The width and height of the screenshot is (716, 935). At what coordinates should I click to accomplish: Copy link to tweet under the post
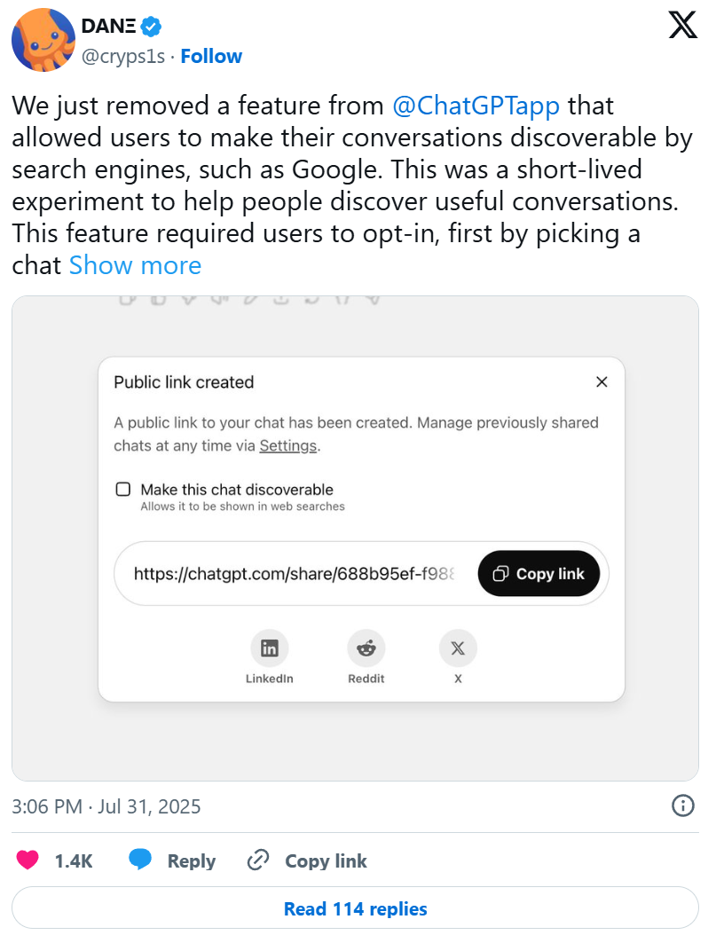pyautogui.click(x=307, y=860)
